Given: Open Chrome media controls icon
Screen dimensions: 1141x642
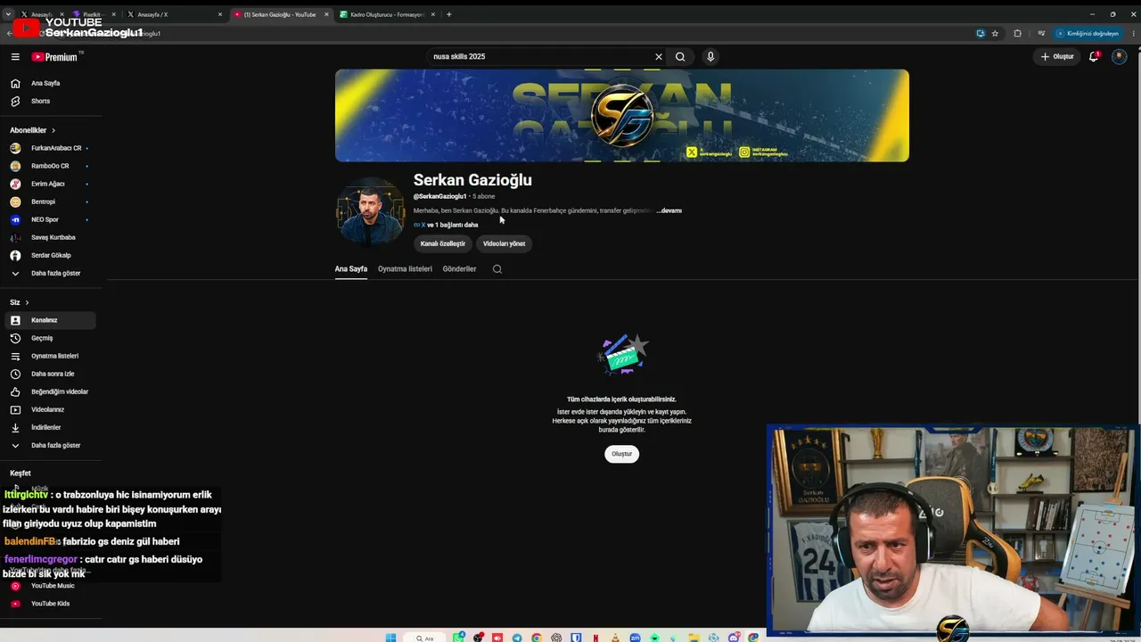Looking at the screenshot, I should pos(1041,33).
